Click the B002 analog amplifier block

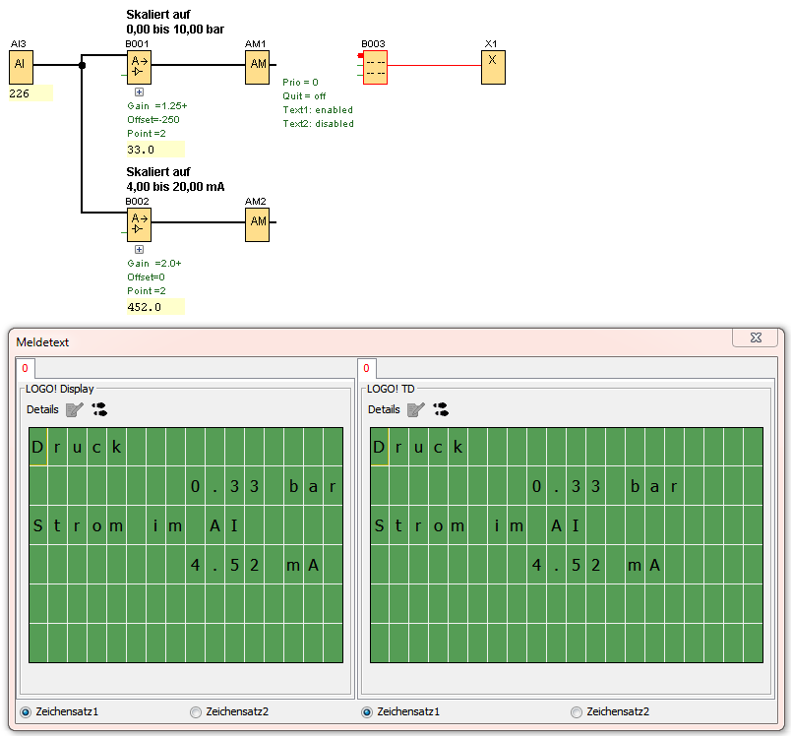tap(139, 223)
